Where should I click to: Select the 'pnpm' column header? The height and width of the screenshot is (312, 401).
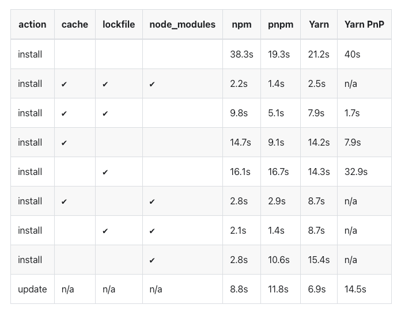281,25
